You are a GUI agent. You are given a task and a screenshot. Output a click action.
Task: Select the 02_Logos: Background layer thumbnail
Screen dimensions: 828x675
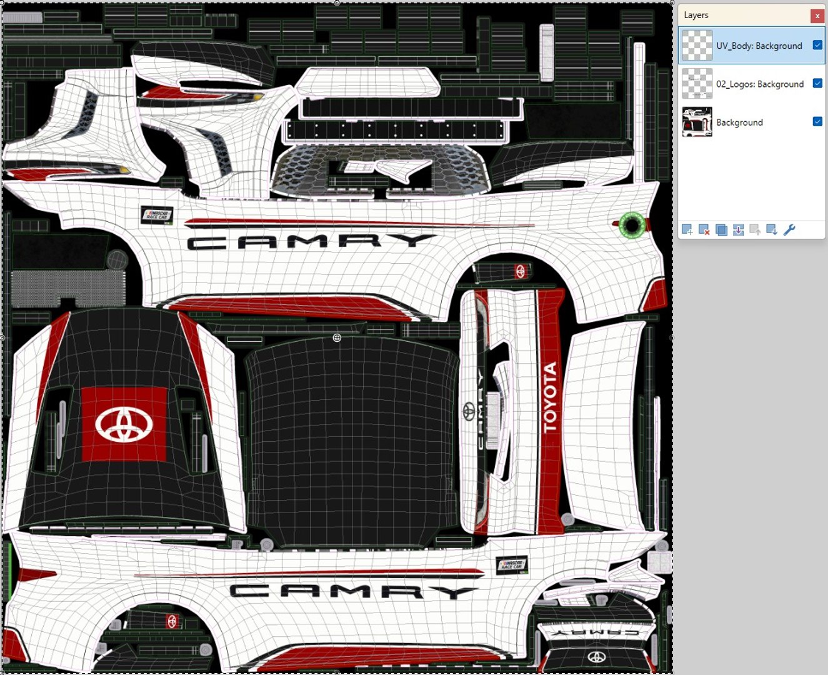tap(697, 84)
